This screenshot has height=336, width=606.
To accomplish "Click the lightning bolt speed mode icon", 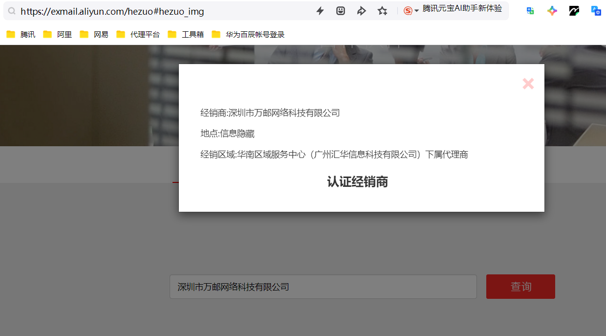I will [320, 11].
